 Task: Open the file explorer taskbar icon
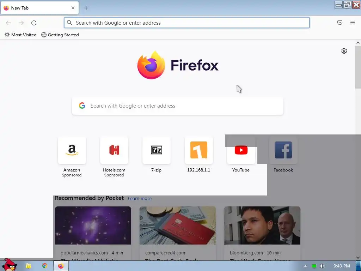point(28,266)
